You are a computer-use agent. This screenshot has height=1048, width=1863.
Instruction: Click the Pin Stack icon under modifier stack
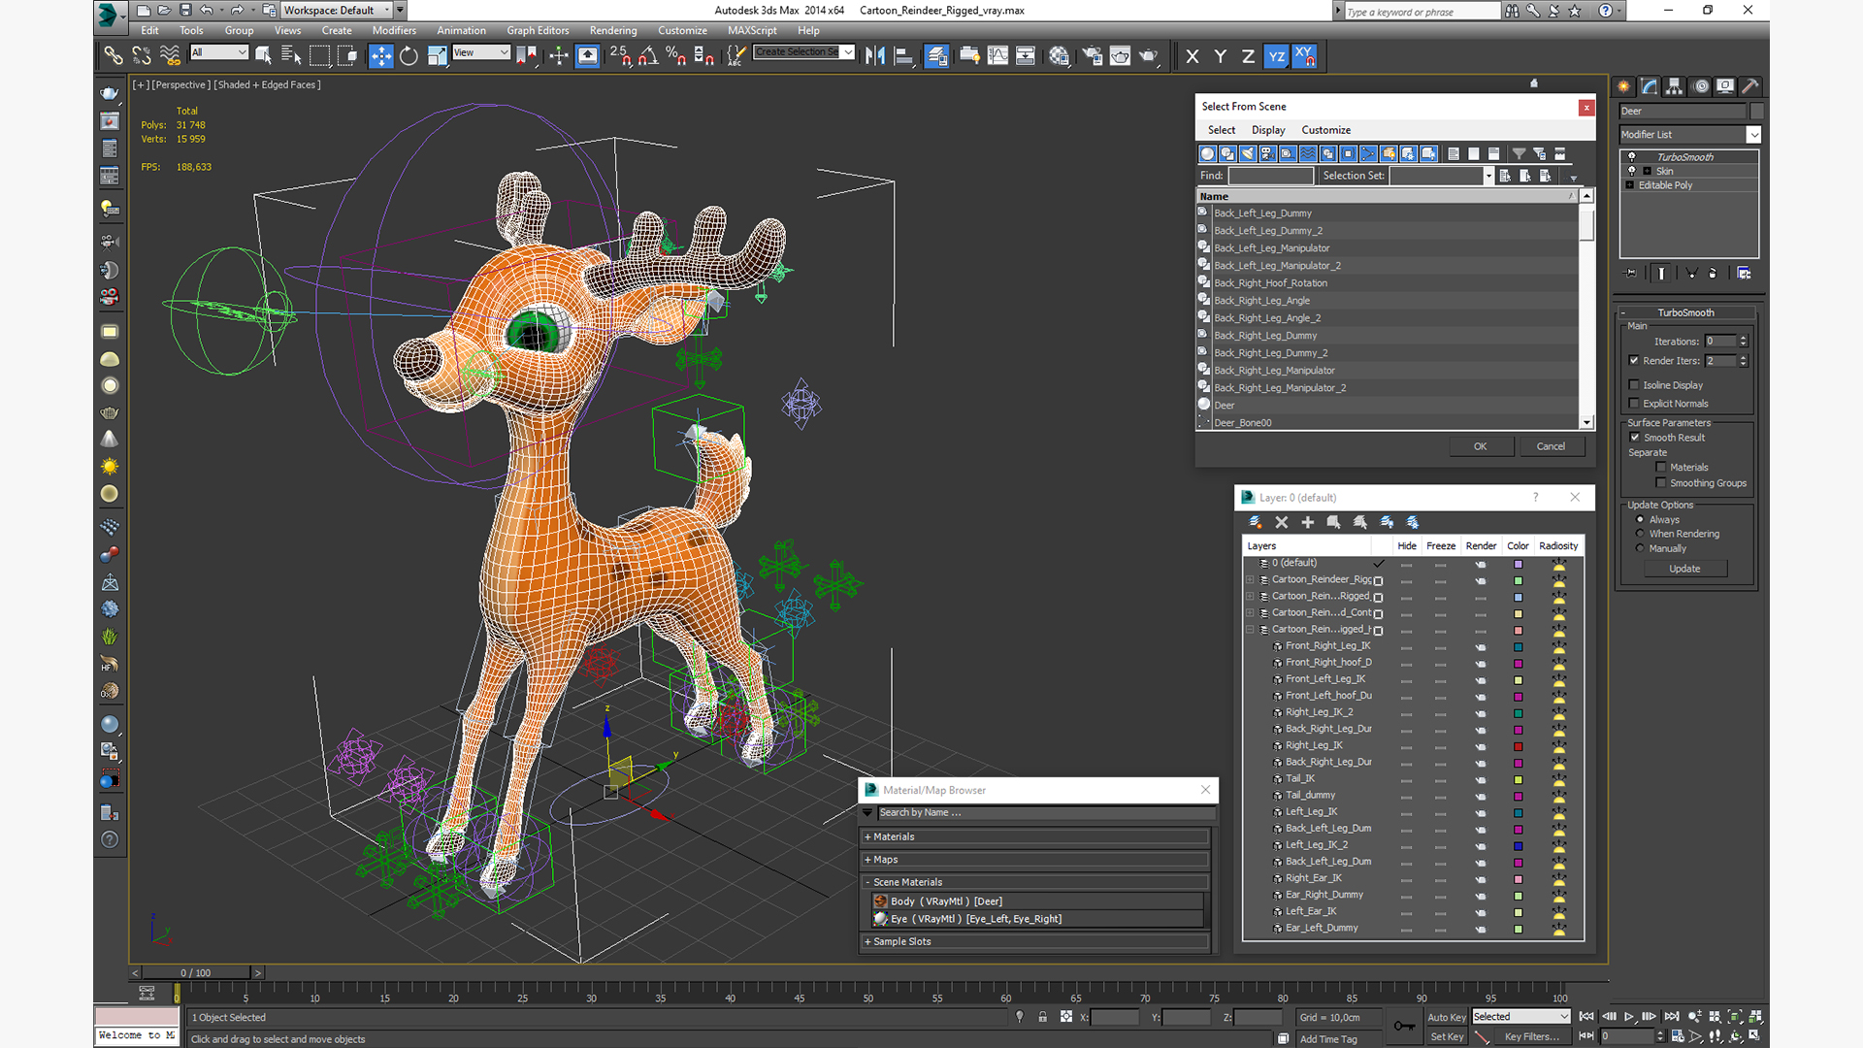coord(1630,274)
